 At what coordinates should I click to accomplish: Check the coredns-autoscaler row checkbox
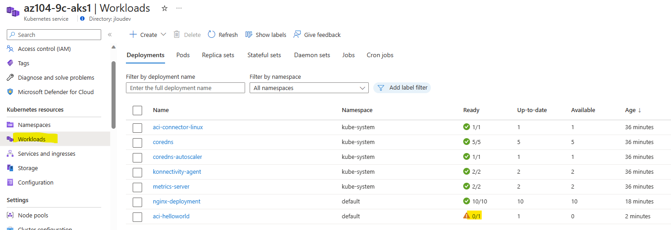point(137,158)
